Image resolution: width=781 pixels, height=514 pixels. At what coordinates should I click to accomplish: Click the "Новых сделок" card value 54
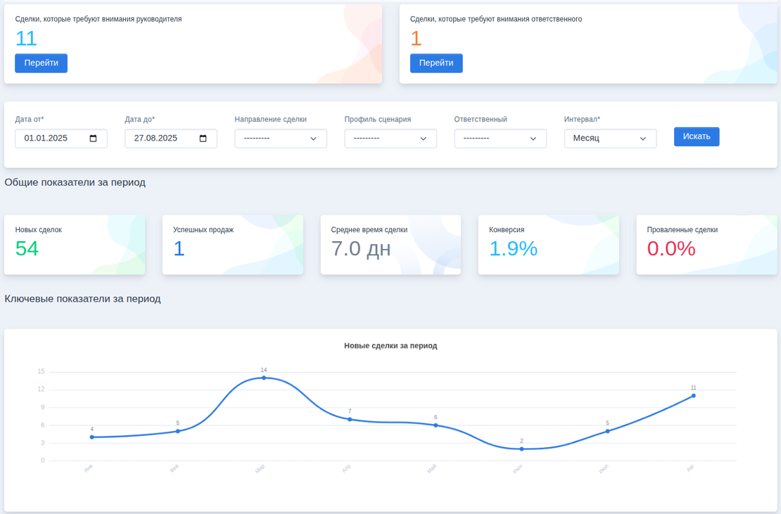tap(27, 249)
